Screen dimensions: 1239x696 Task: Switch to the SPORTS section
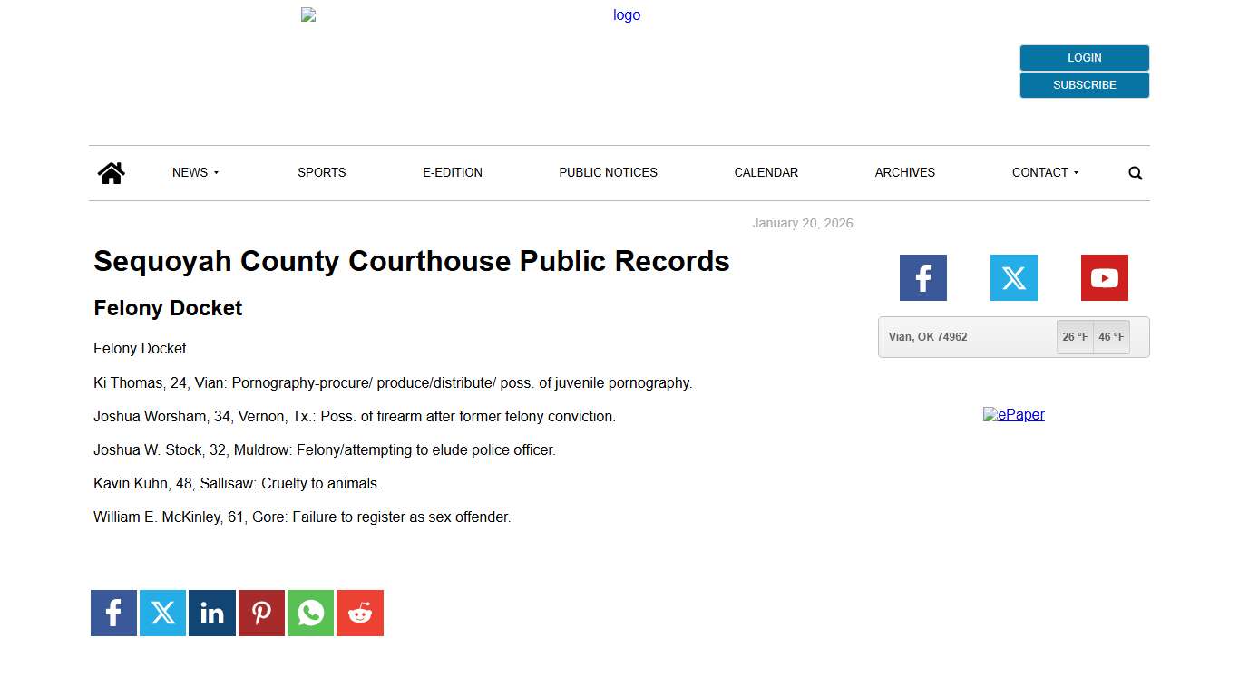click(x=321, y=172)
